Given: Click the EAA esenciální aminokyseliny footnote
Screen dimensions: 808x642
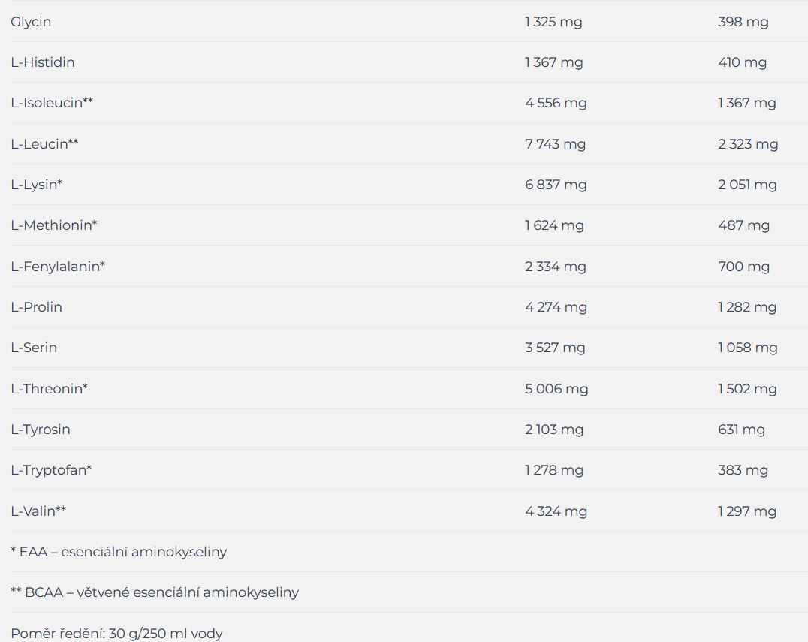Looking at the screenshot, I should (119, 552).
